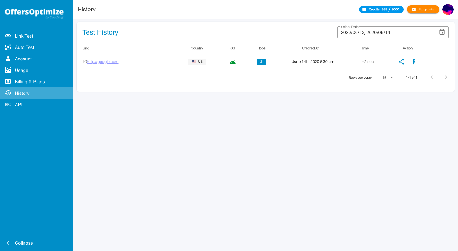This screenshot has height=251, width=458.
Task: Click the Time column header
Action: point(365,48)
